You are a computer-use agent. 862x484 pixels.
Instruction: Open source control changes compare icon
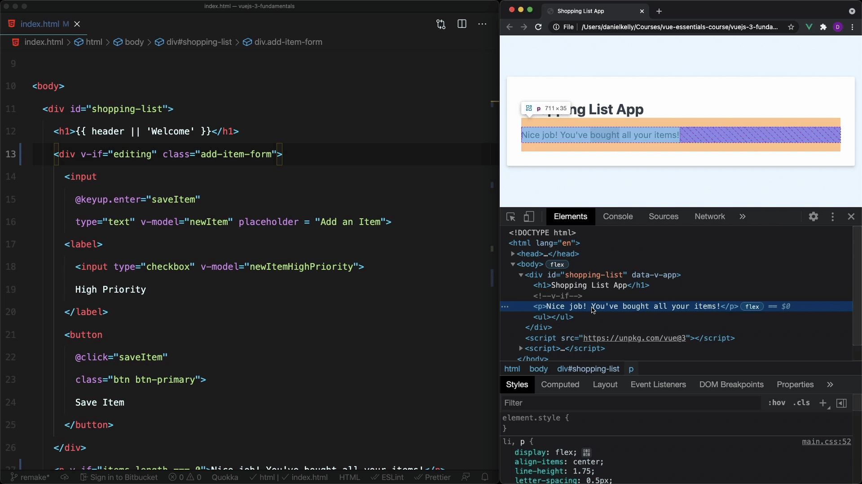[441, 24]
